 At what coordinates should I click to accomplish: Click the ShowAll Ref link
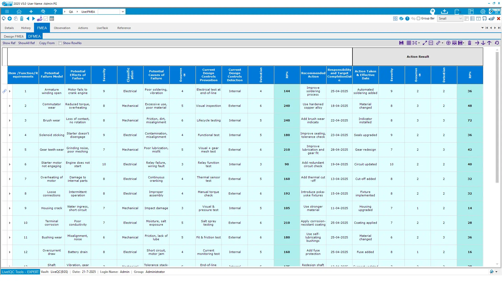pyautogui.click(x=26, y=43)
